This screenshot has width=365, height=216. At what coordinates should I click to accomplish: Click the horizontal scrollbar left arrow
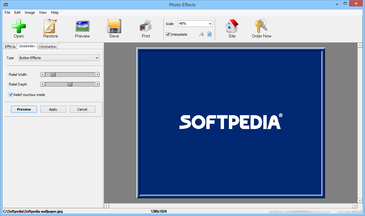[x=107, y=206]
